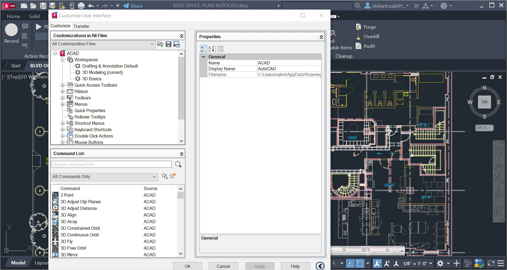
Task: Switch to the Transfer tab
Action: 81,26
